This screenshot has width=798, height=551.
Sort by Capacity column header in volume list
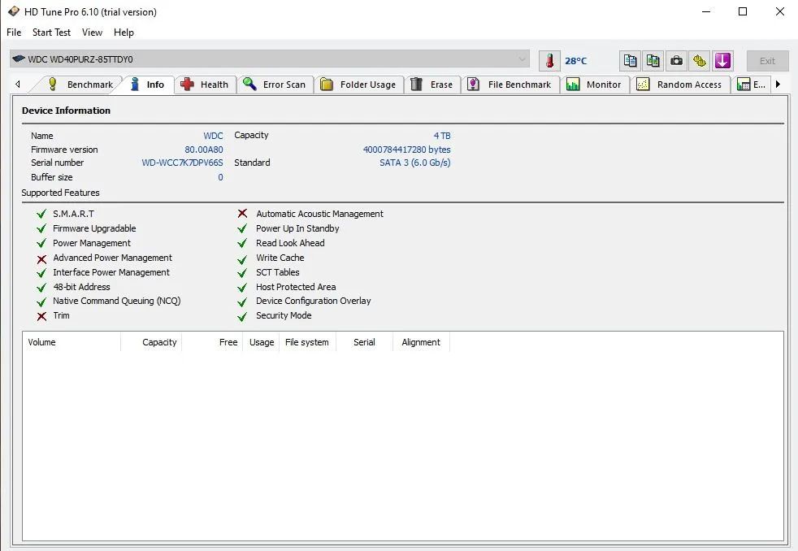coord(151,342)
